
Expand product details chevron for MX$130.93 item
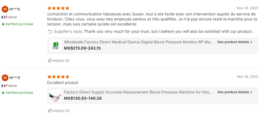[x=251, y=92]
